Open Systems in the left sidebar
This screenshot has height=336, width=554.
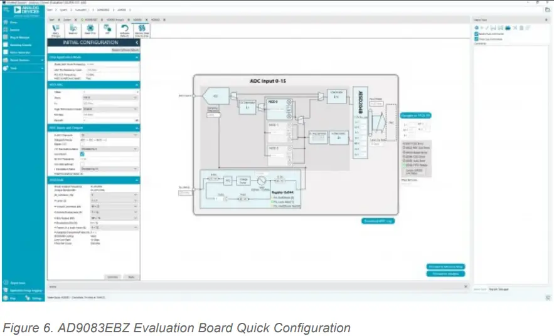tap(14, 29)
